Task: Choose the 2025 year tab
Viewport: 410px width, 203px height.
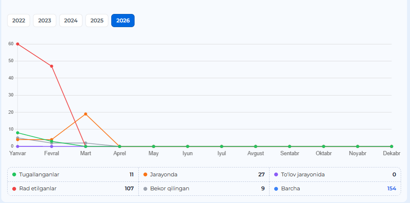Action: pos(97,20)
